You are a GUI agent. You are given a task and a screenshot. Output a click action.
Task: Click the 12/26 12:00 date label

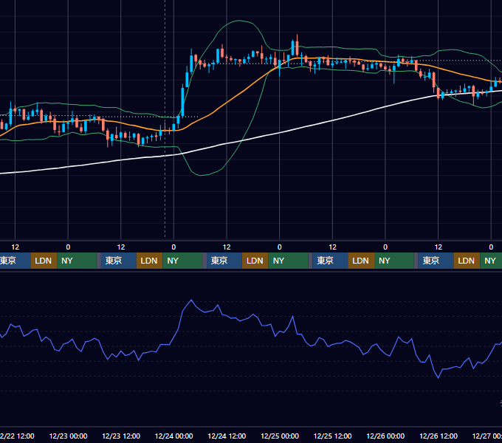click(x=439, y=436)
